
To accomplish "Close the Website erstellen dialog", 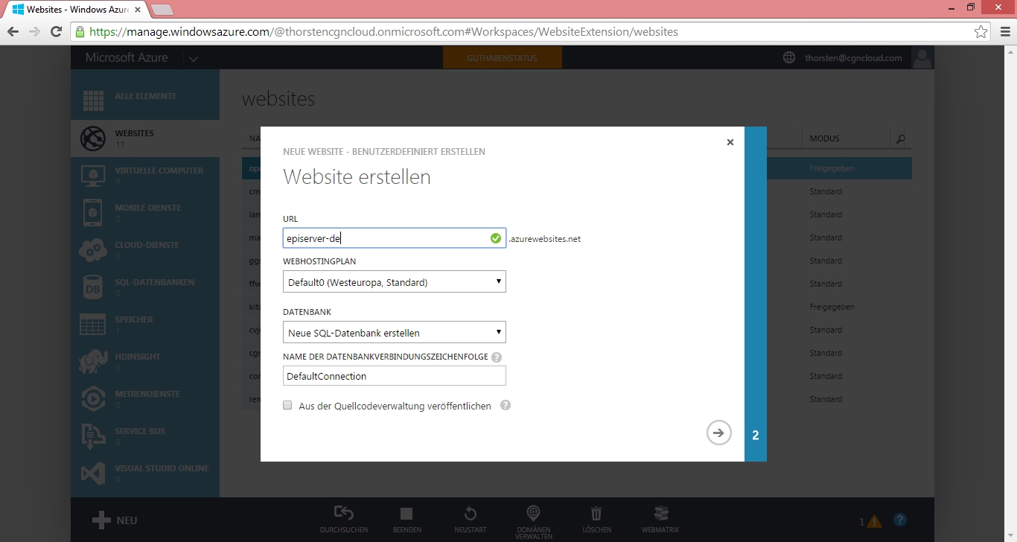I will pos(730,142).
